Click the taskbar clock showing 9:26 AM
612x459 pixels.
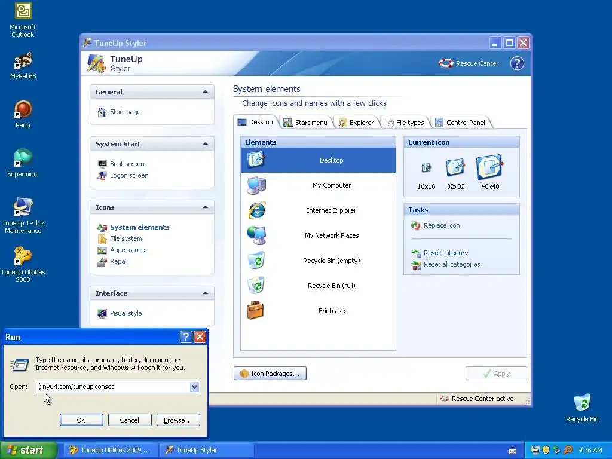click(590, 450)
